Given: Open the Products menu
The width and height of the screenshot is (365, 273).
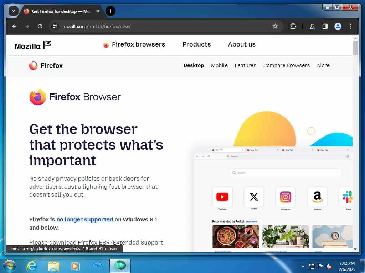Looking at the screenshot, I should 196,44.
